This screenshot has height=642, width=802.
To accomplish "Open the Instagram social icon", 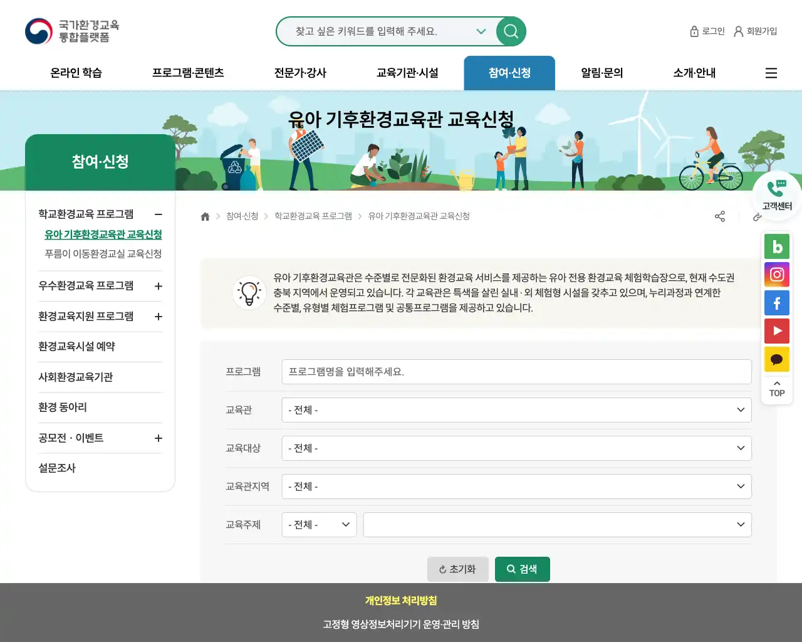I will point(776,275).
